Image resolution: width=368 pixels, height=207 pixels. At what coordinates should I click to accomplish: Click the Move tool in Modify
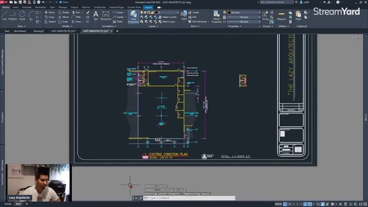tap(49, 13)
